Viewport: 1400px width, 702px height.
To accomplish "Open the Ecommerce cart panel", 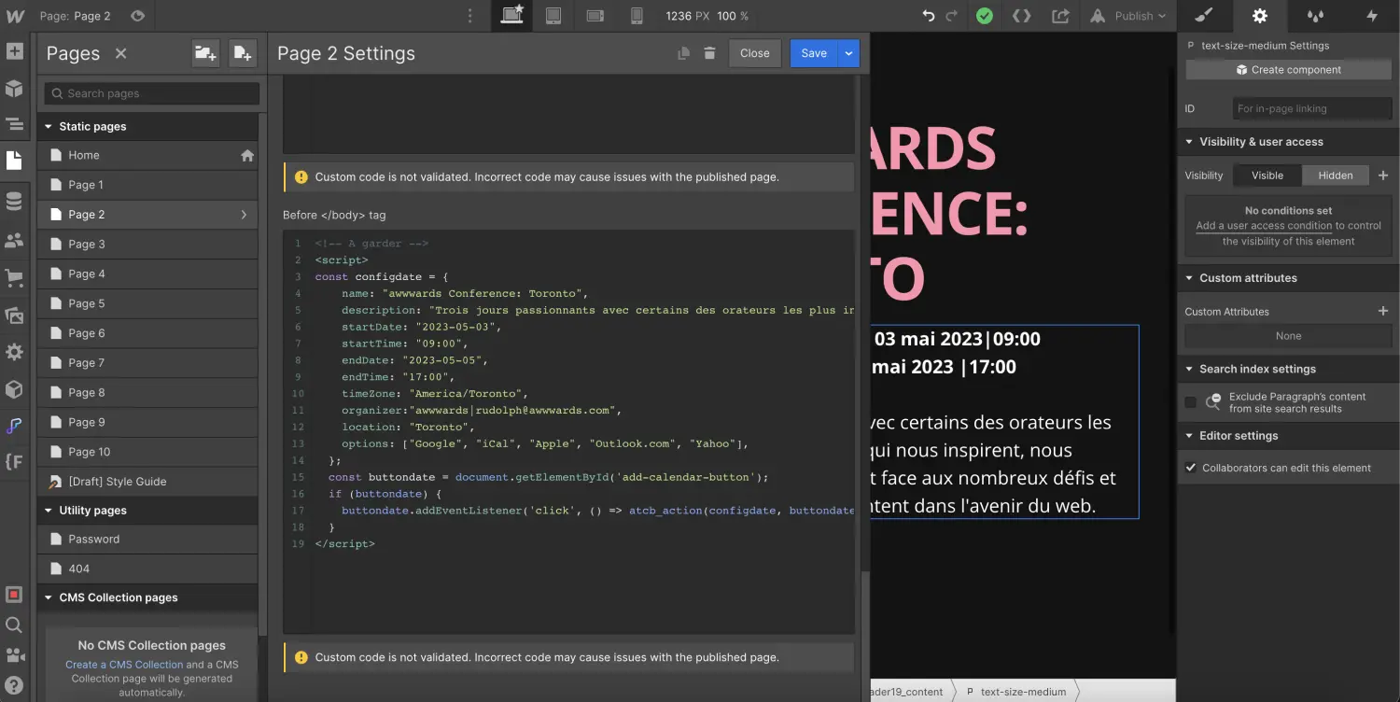I will (x=14, y=277).
